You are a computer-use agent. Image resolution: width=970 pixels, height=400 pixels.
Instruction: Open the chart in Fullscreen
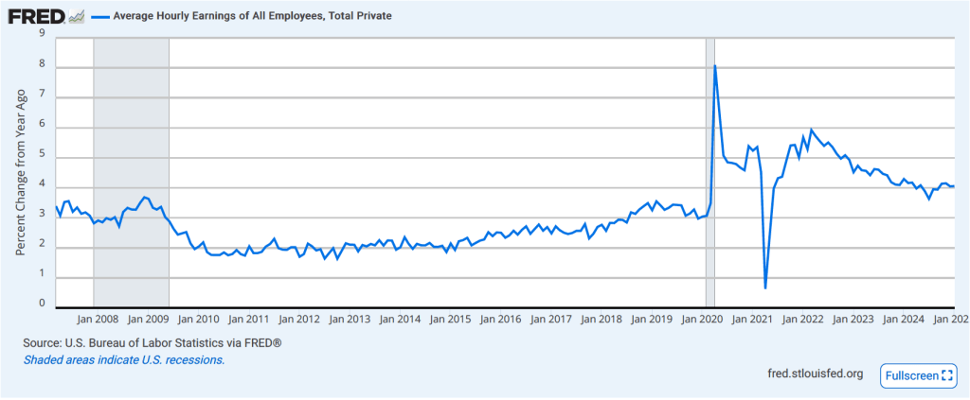tap(918, 375)
